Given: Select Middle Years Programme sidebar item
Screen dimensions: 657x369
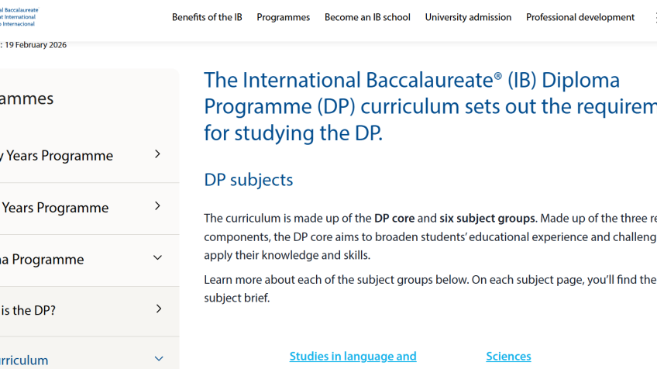Looking at the screenshot, I should tap(56, 208).
